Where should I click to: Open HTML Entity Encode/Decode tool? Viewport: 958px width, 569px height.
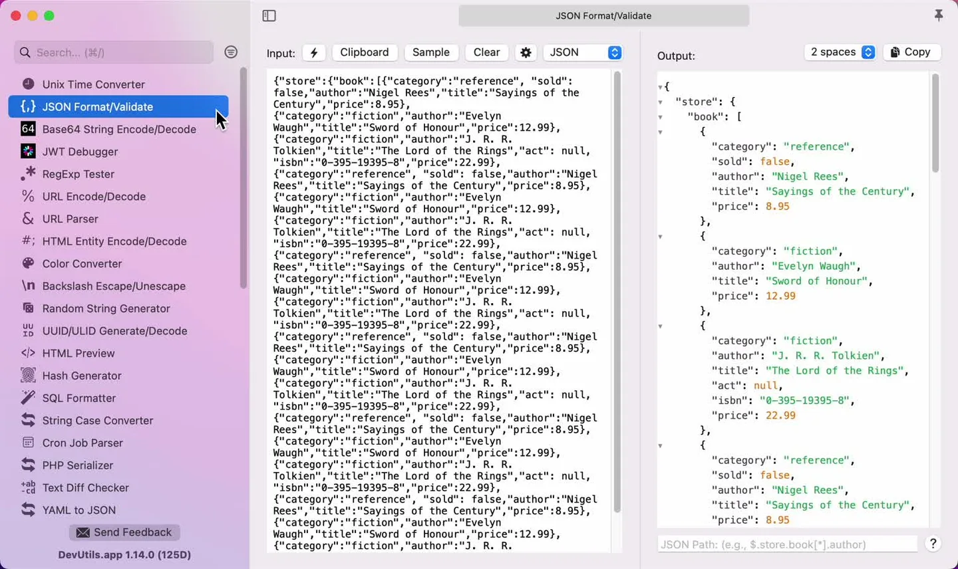tap(118, 241)
